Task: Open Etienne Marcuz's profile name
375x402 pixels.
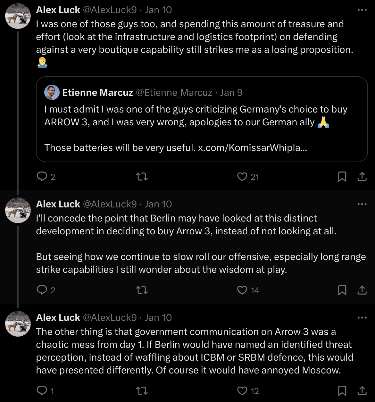Action: pyautogui.click(x=97, y=93)
